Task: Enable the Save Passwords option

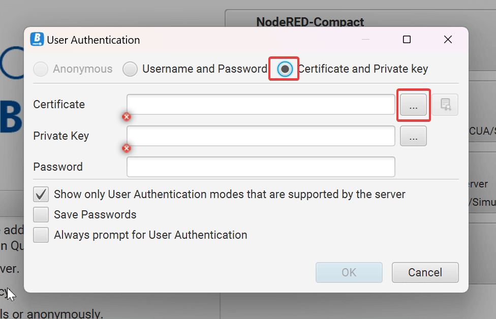Action: click(41, 214)
